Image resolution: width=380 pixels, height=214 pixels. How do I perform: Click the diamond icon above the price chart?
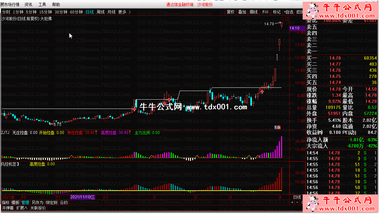pyautogui.click(x=282, y=19)
